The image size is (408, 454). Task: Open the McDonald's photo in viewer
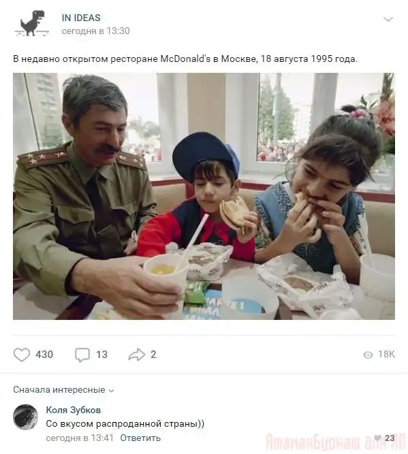[x=204, y=196]
